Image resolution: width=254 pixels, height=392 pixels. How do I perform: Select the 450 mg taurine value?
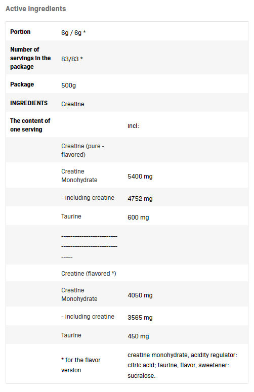click(x=138, y=336)
